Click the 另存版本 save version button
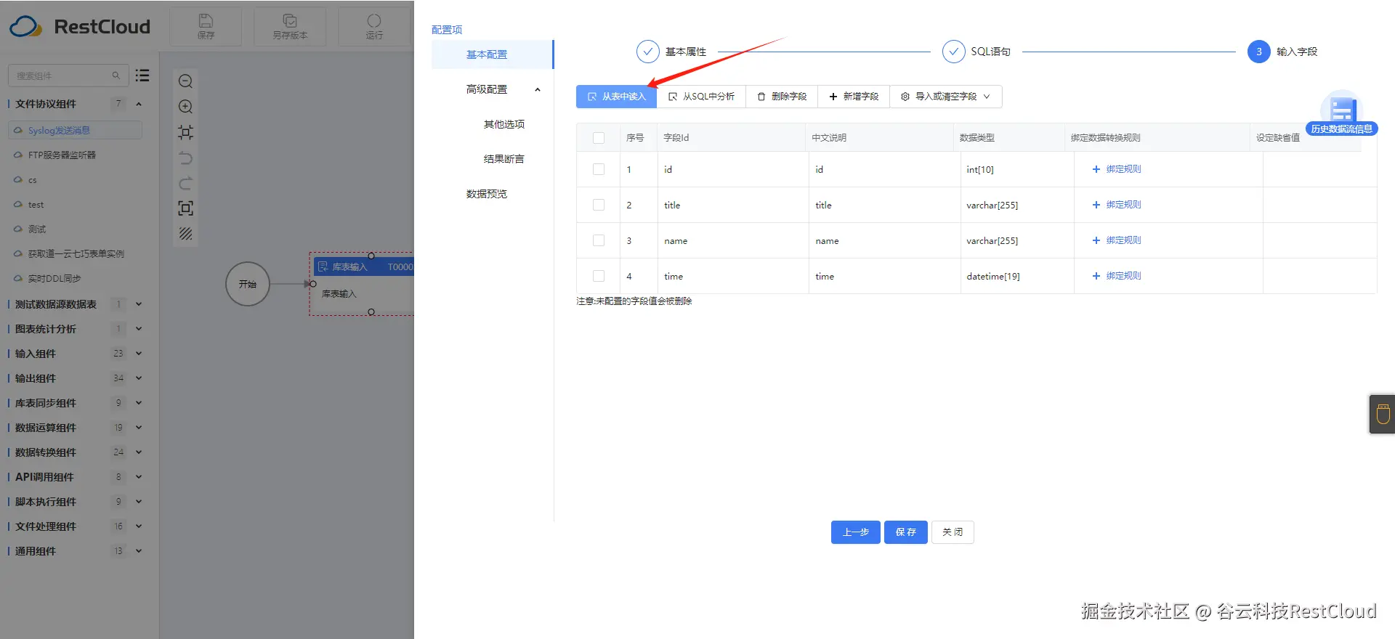Screen dimensions: 1395x639 point(290,26)
